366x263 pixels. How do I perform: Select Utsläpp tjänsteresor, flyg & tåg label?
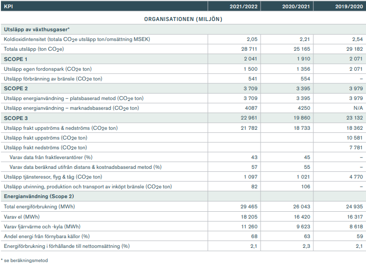pos(53,177)
